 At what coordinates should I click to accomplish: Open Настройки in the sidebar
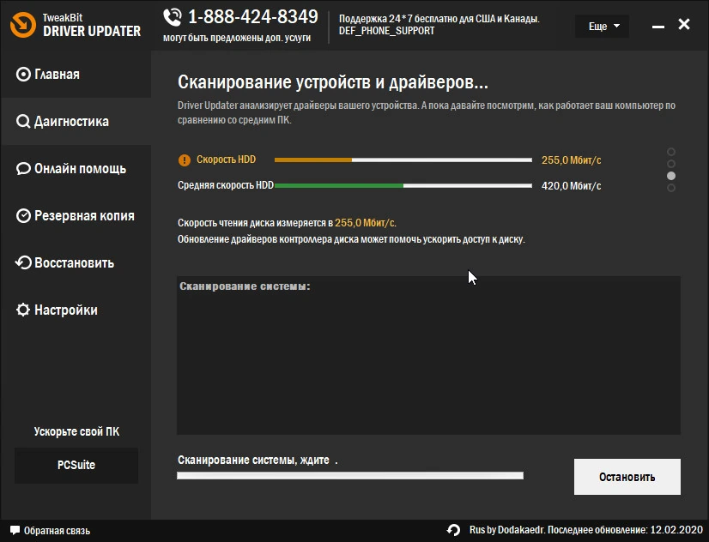[76, 310]
